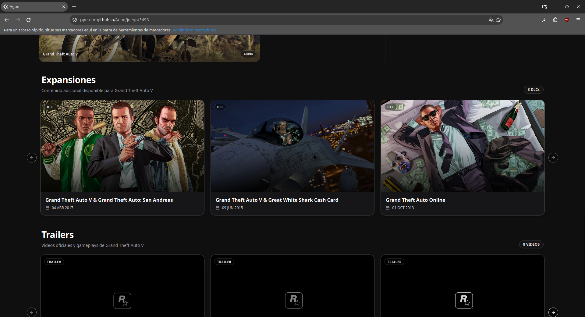Open a new browser tab
The width and height of the screenshot is (585, 317).
(74, 7)
